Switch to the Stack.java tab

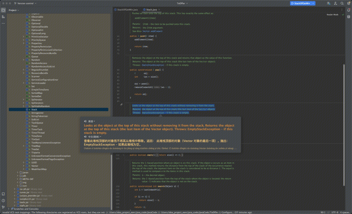[152, 10]
